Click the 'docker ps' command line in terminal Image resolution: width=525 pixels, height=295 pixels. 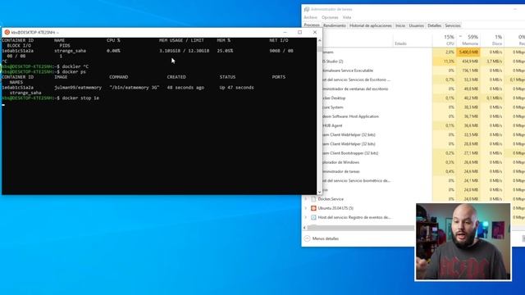pos(74,72)
